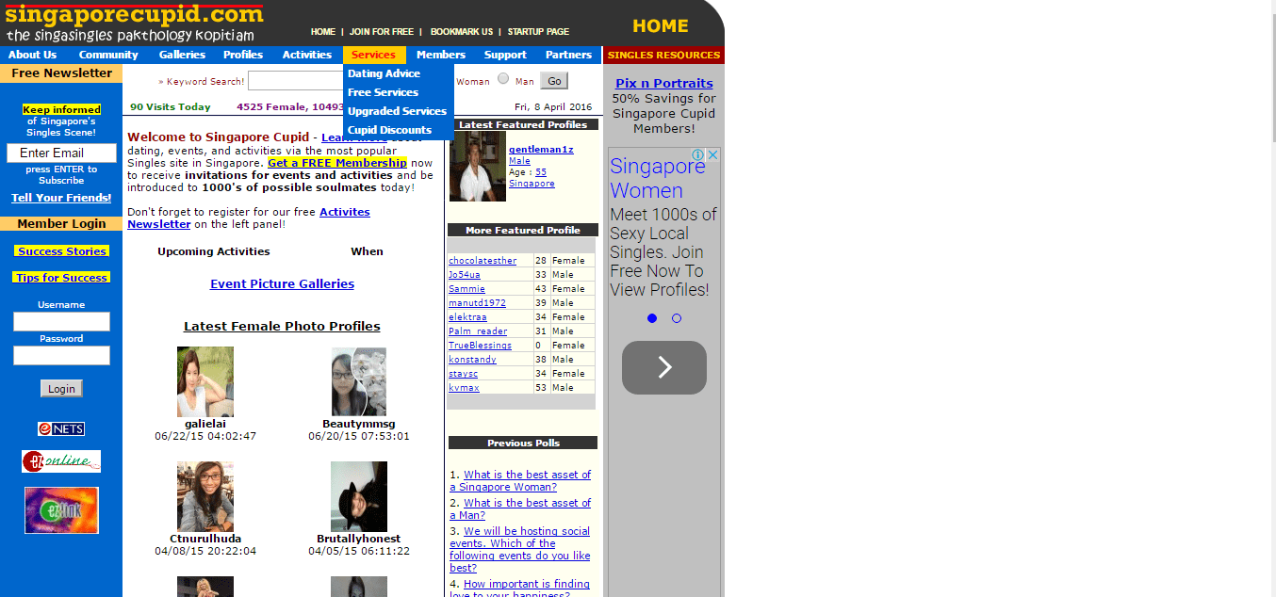Open Pix n Portraits link
This screenshot has width=1276, height=597.
pyautogui.click(x=664, y=83)
